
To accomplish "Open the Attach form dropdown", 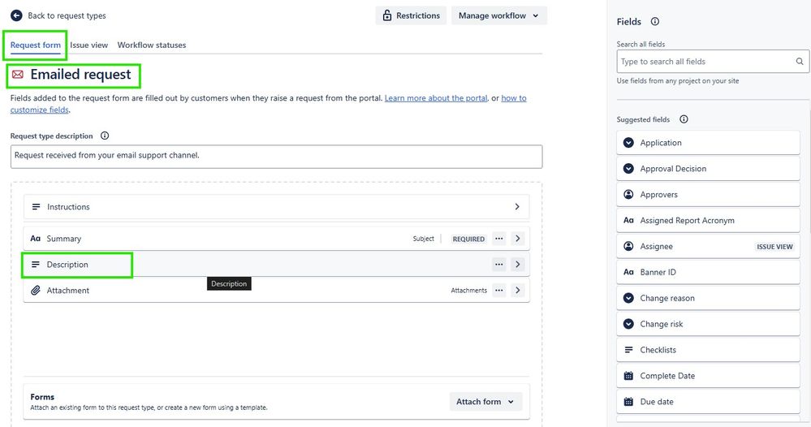I will click(x=485, y=402).
